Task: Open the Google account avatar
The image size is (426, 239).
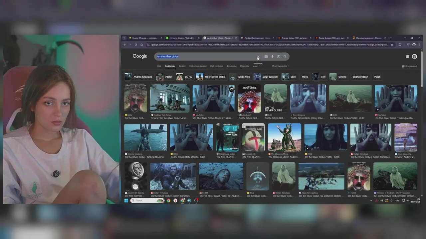Action: [414, 56]
